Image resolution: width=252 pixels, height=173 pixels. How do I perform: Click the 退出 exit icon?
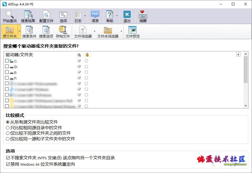coord(127,15)
